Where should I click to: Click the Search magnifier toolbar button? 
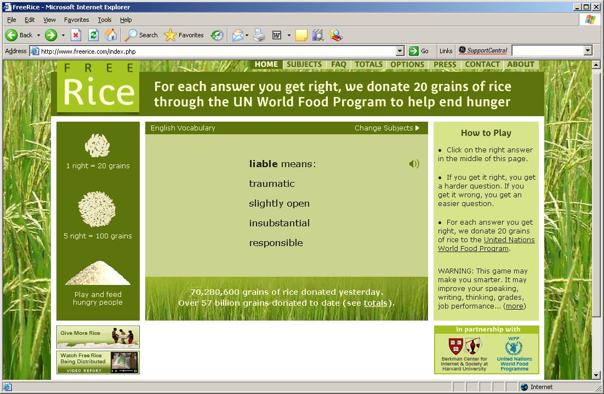point(141,35)
